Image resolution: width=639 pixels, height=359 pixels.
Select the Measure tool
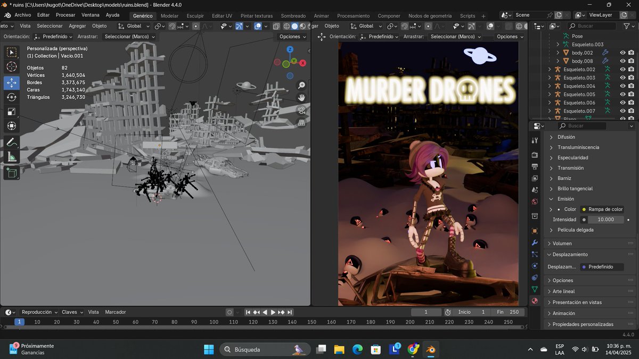click(11, 156)
